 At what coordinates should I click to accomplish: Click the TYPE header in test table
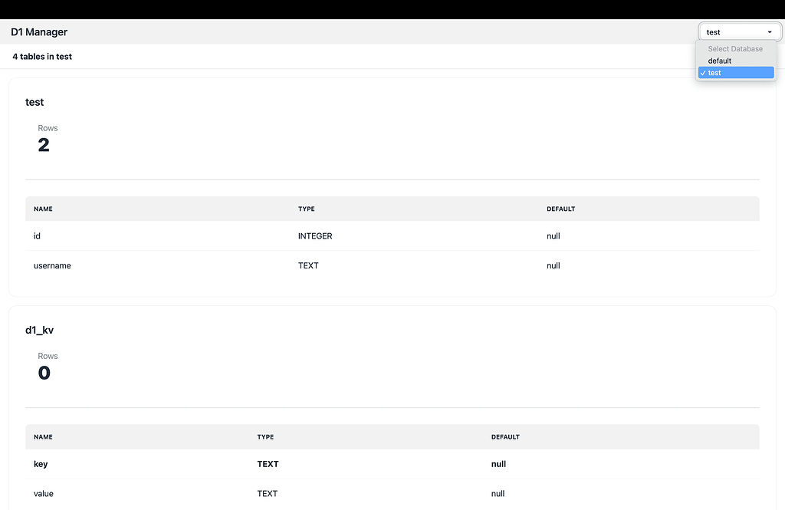[x=307, y=209]
